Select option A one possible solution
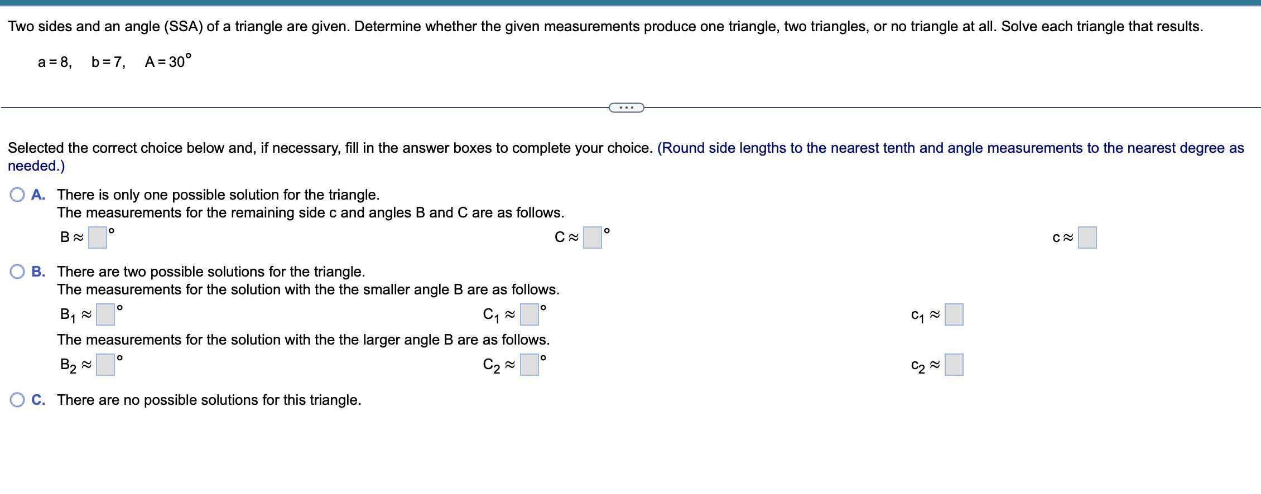Screen dimensions: 1261x494 17,195
